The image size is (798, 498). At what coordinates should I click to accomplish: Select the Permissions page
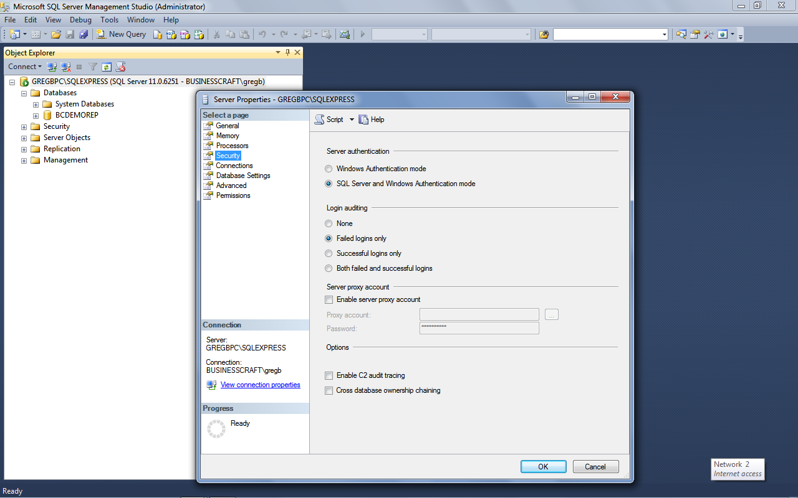pyautogui.click(x=233, y=195)
